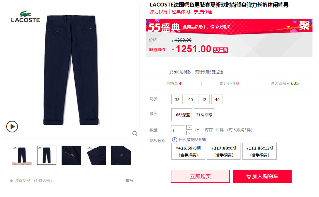This screenshot has width=319, height=197.
Task: Select size 42
Action: pos(204,99)
